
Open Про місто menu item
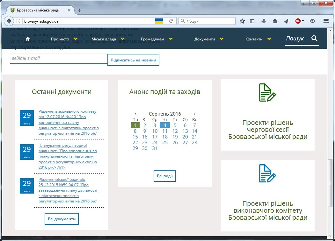click(60, 39)
